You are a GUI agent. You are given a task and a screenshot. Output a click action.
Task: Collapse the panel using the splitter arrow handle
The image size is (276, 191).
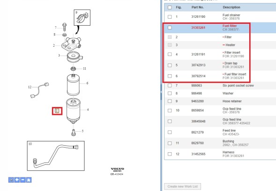click(x=161, y=92)
